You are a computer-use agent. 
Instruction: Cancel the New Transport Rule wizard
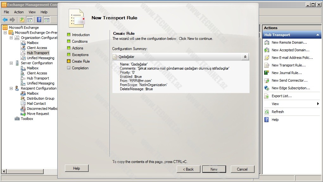pos(242,169)
